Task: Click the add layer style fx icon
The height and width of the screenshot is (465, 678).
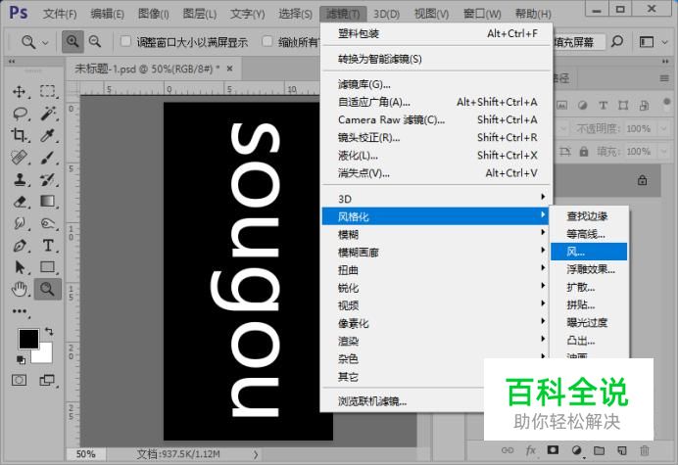Action: [531, 450]
